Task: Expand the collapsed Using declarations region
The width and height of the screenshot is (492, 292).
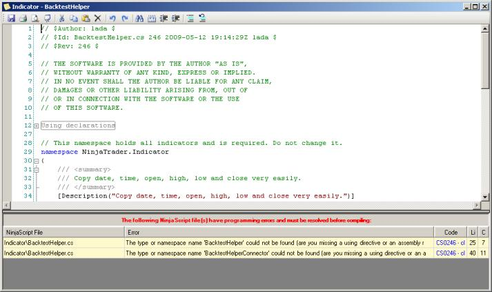Action: pyautogui.click(x=36, y=126)
